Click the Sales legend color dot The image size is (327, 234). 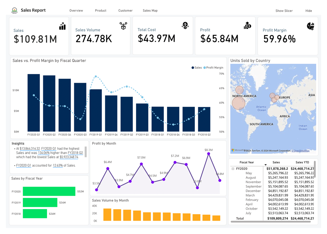pyautogui.click(x=193, y=68)
